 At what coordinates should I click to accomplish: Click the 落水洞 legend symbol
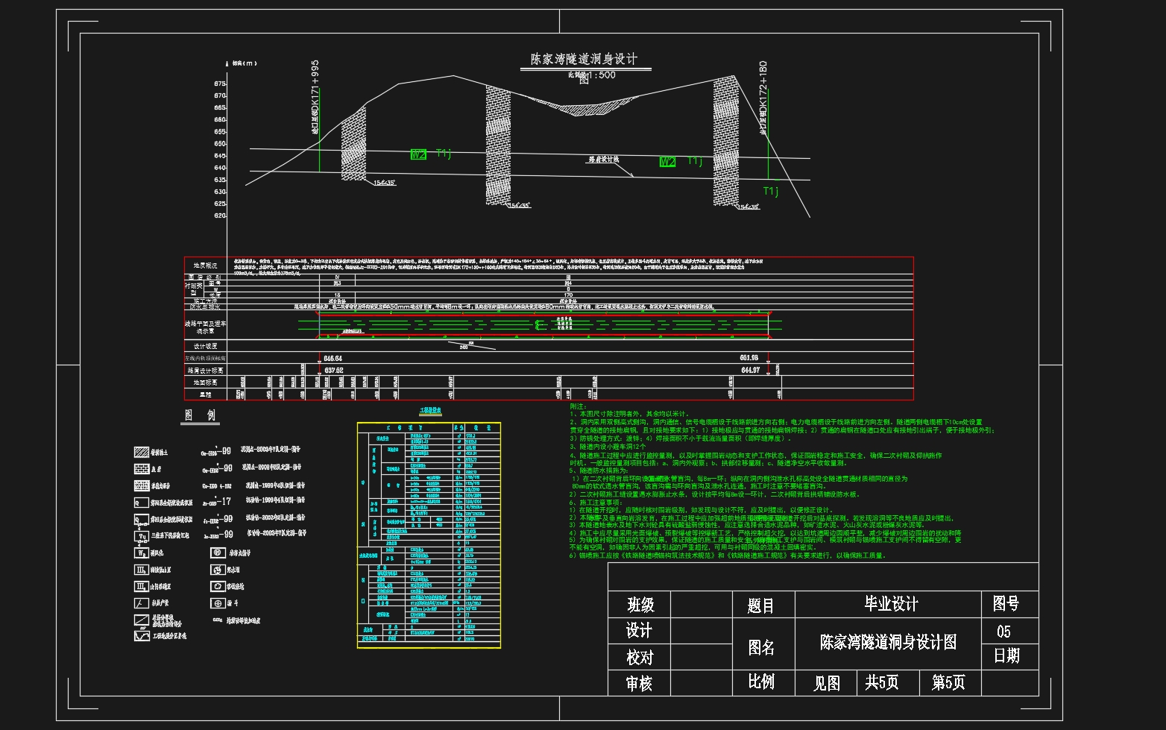click(218, 570)
